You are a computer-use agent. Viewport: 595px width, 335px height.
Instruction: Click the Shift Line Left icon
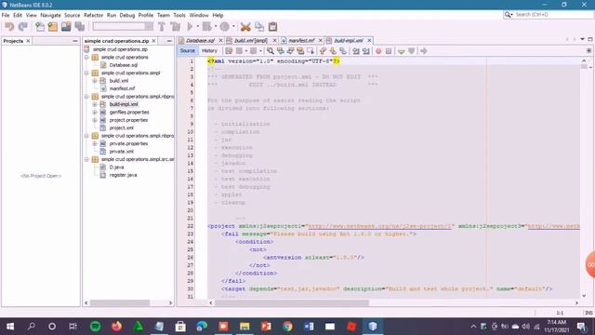pyautogui.click(x=356, y=51)
